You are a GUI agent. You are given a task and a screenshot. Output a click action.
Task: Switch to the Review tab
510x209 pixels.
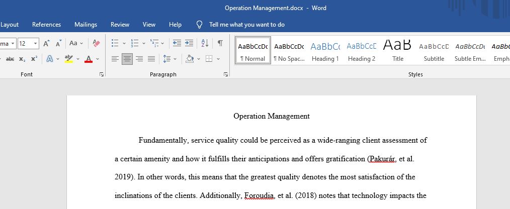point(120,25)
